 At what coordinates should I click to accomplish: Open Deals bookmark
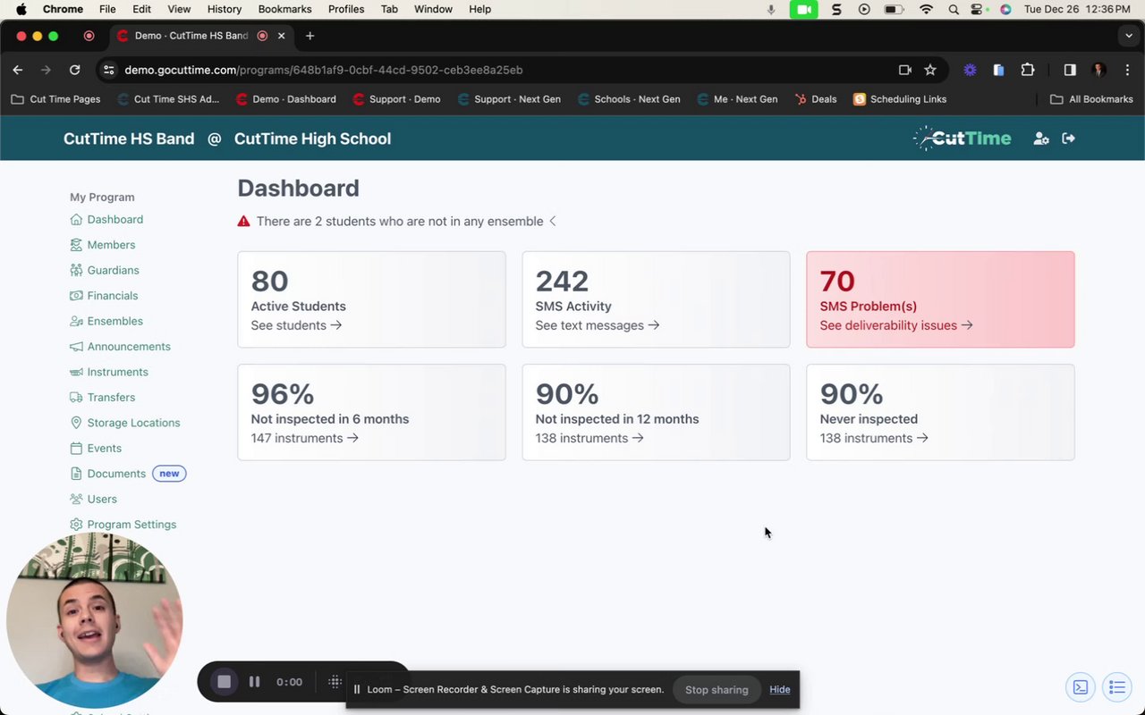click(x=816, y=99)
